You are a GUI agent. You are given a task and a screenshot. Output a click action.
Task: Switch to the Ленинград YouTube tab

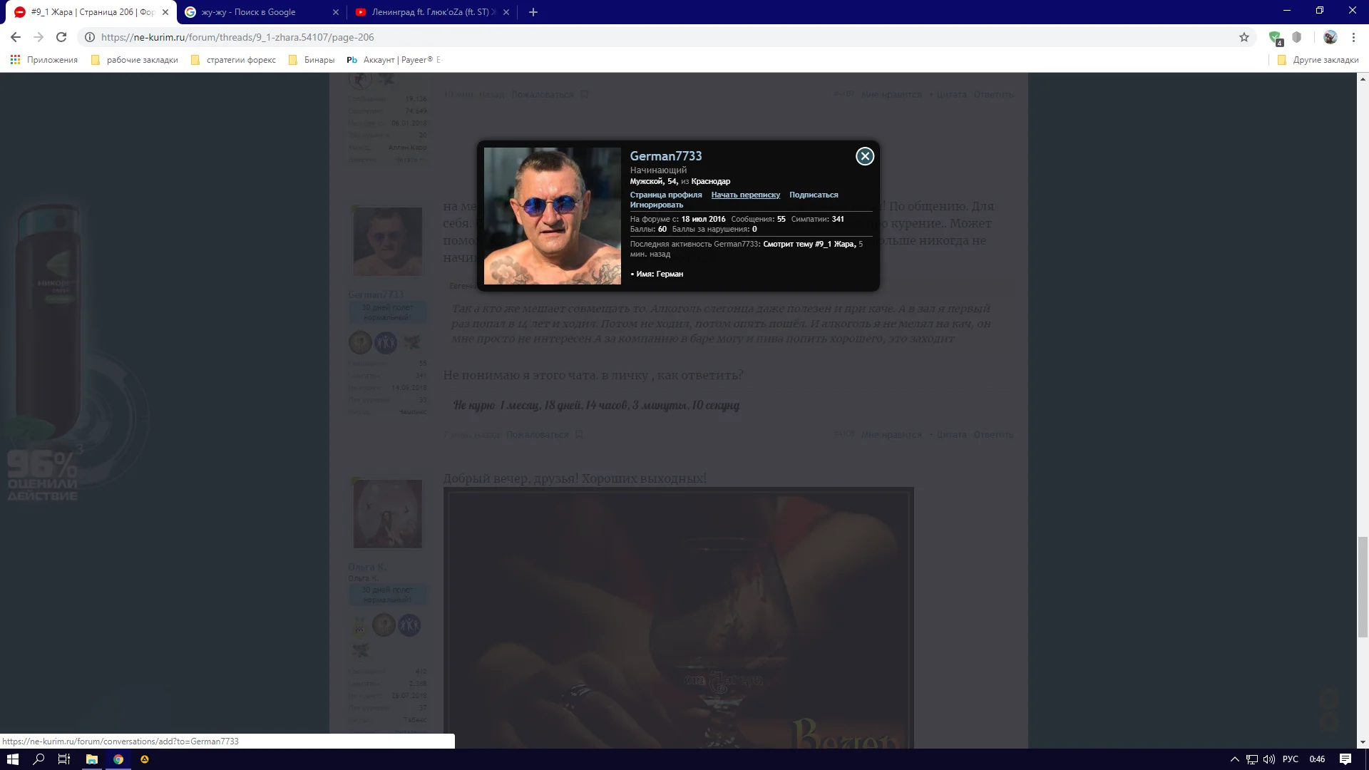(x=428, y=12)
